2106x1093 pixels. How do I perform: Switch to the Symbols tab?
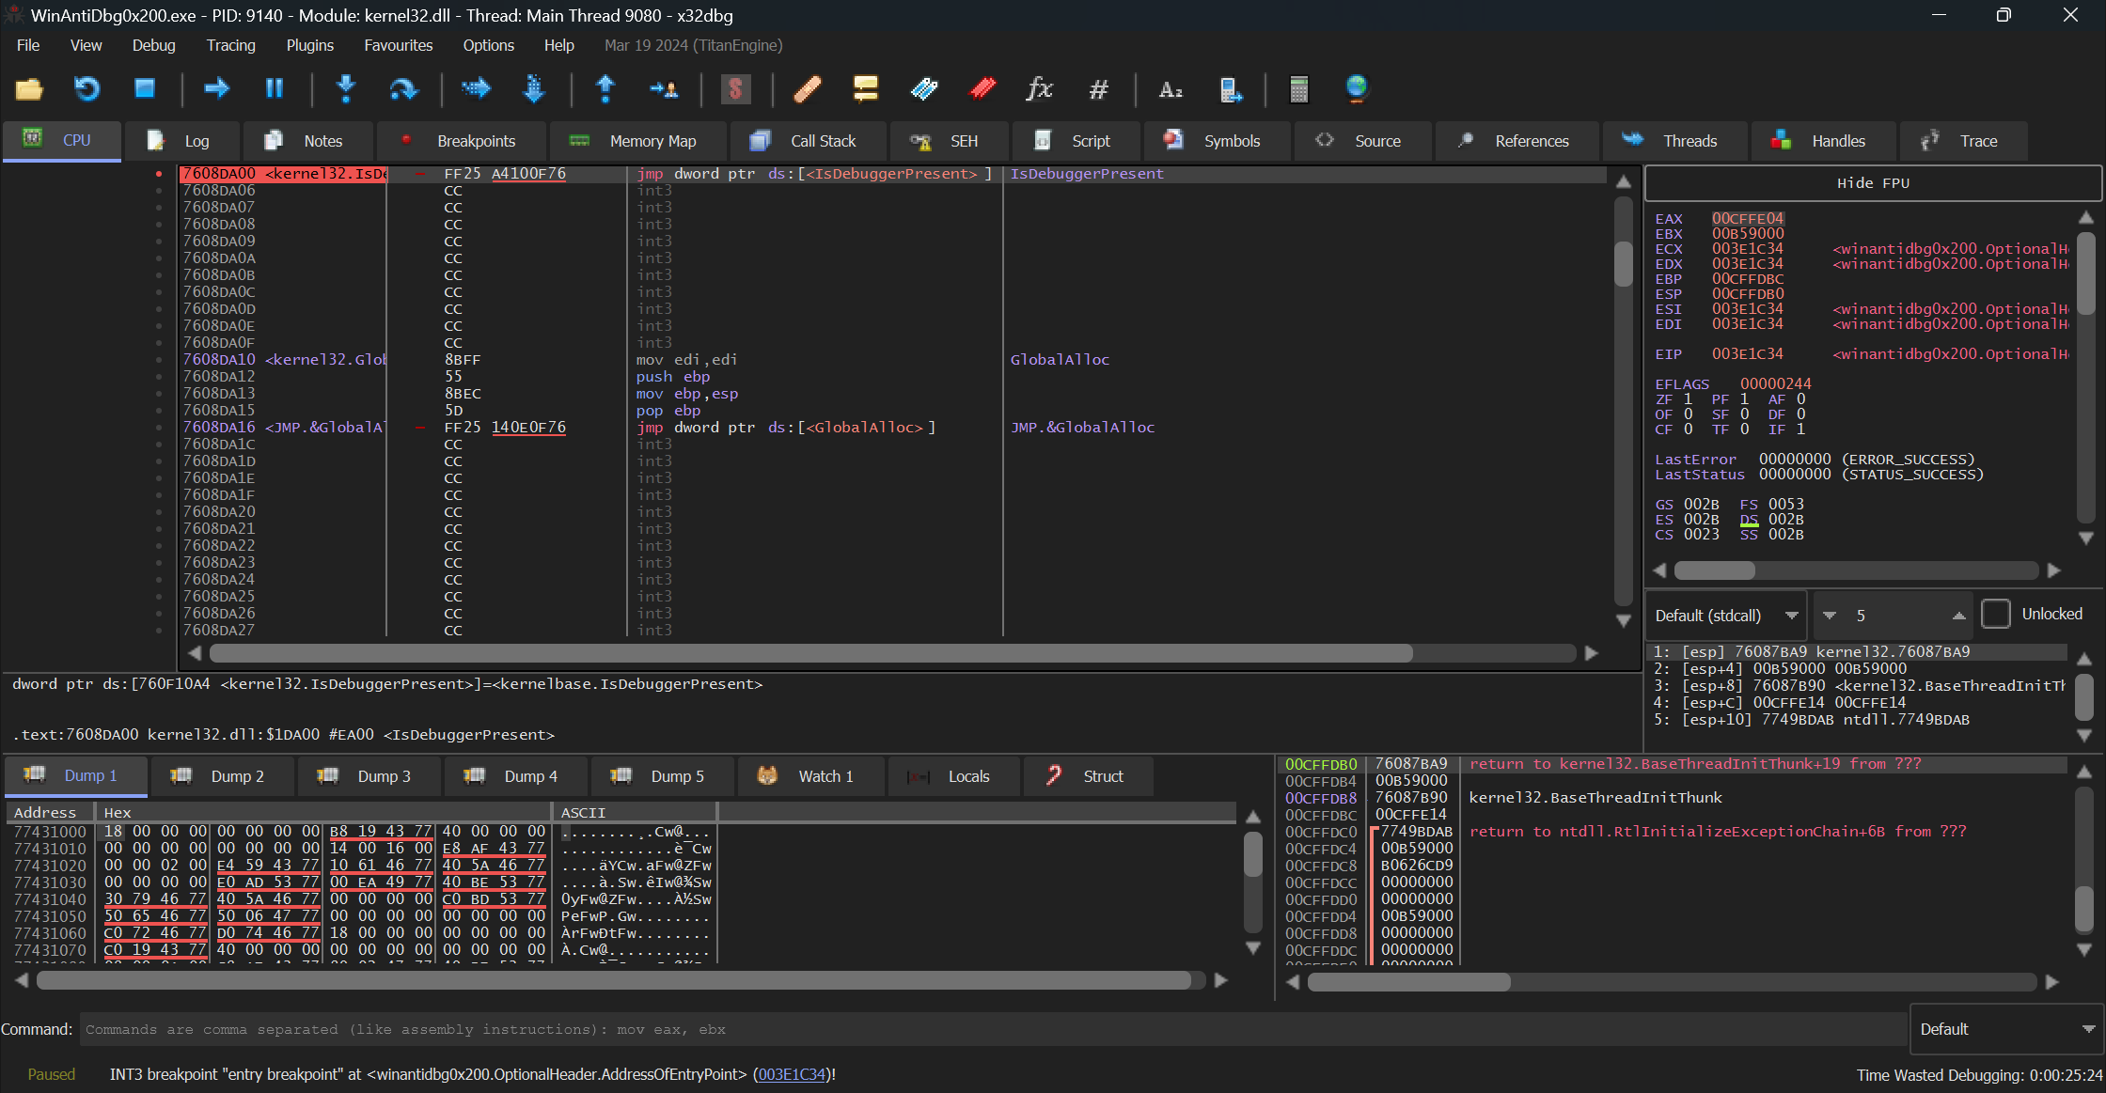coord(1217,141)
